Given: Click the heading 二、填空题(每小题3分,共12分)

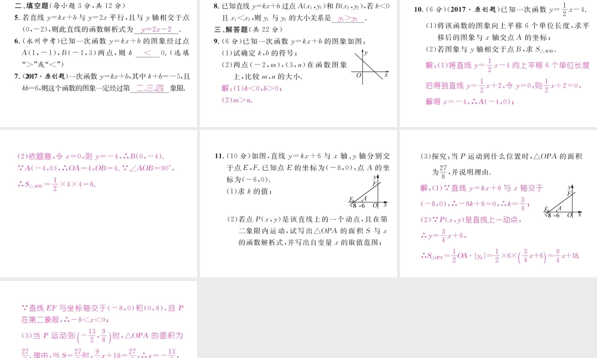Looking at the screenshot, I should (70, 5).
